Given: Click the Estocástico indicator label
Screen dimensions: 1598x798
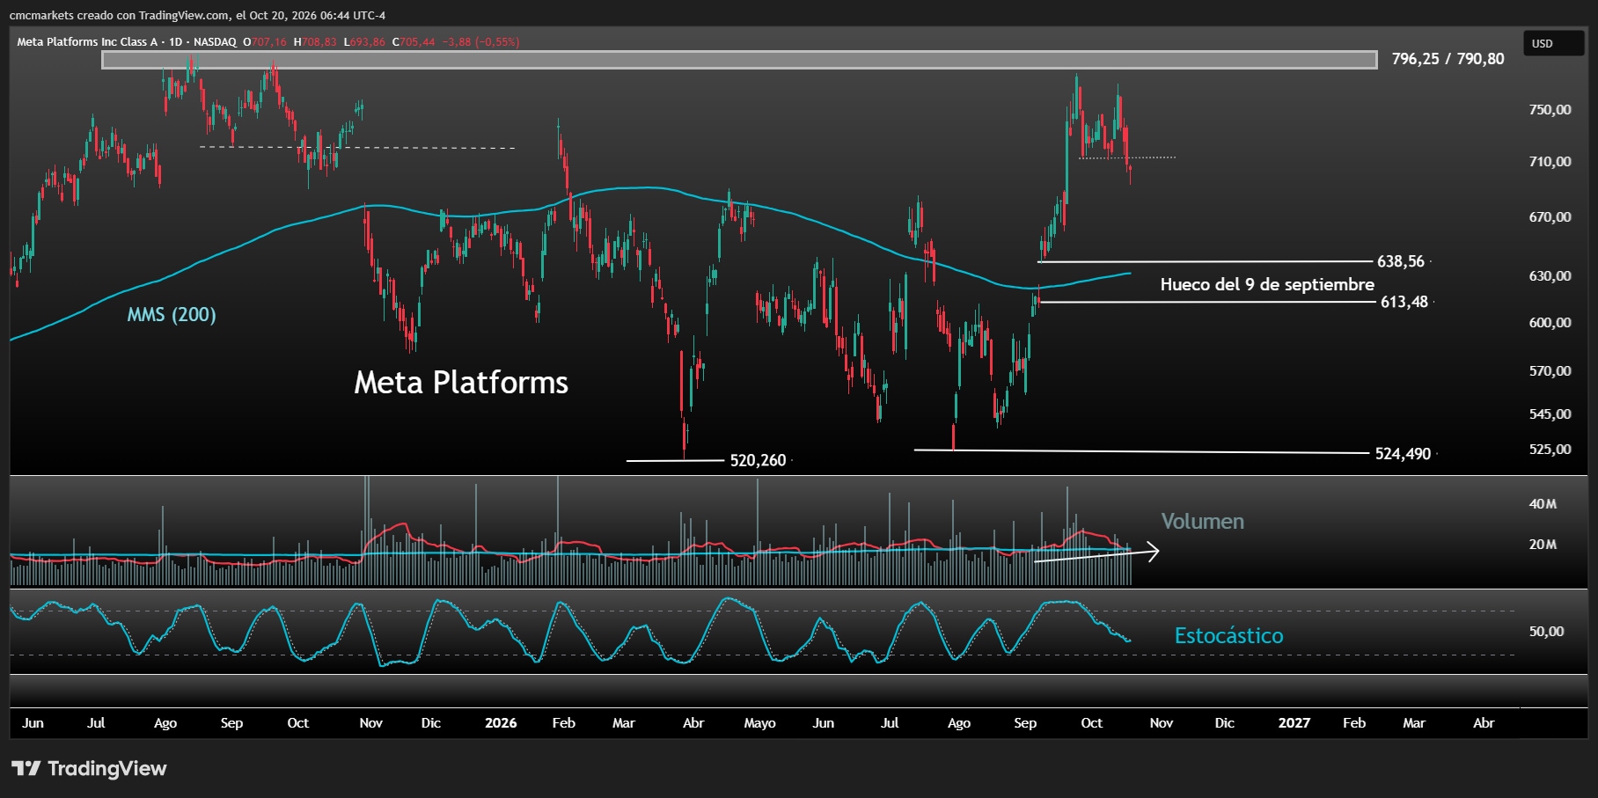Looking at the screenshot, I should 1228,635.
